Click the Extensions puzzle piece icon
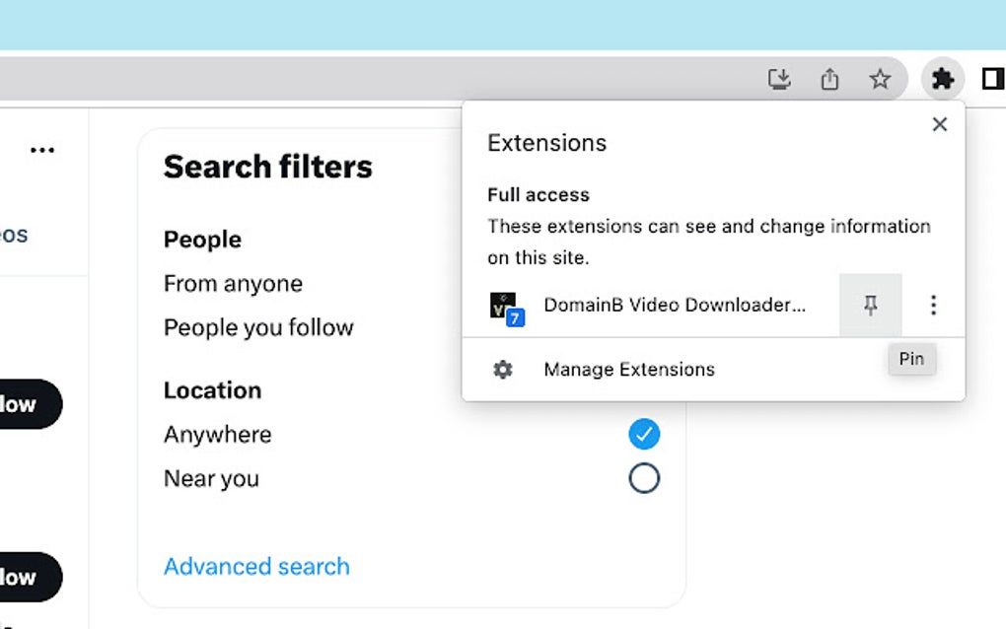 (x=943, y=79)
